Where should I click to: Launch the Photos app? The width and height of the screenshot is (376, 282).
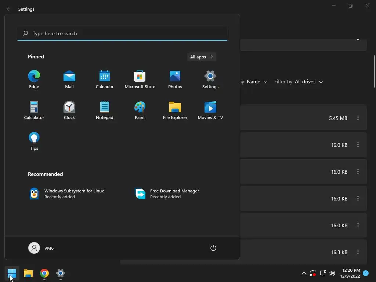[x=175, y=80]
